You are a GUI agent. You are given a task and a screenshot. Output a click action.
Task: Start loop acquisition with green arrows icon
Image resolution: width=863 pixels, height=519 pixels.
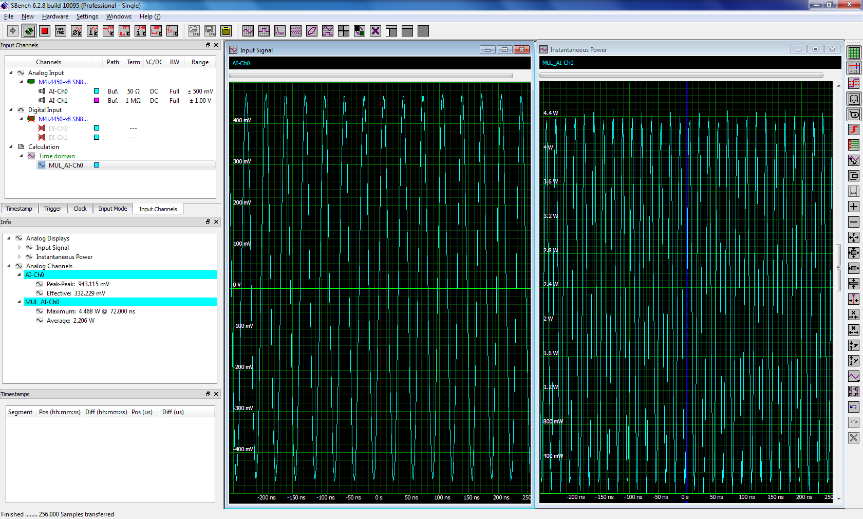(29, 31)
